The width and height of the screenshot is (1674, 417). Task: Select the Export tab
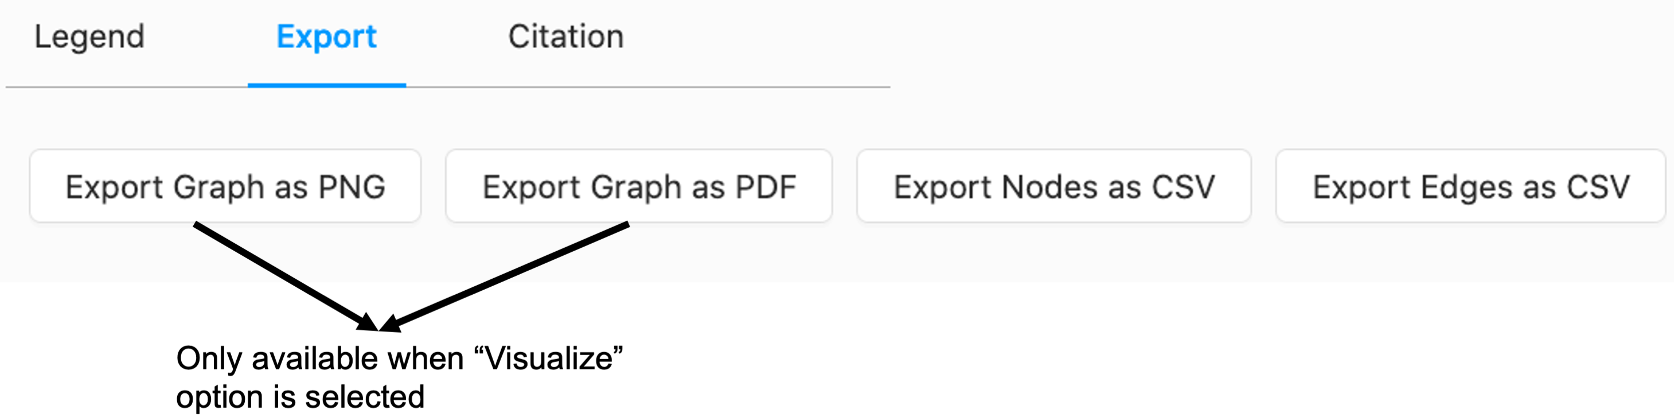point(326,37)
